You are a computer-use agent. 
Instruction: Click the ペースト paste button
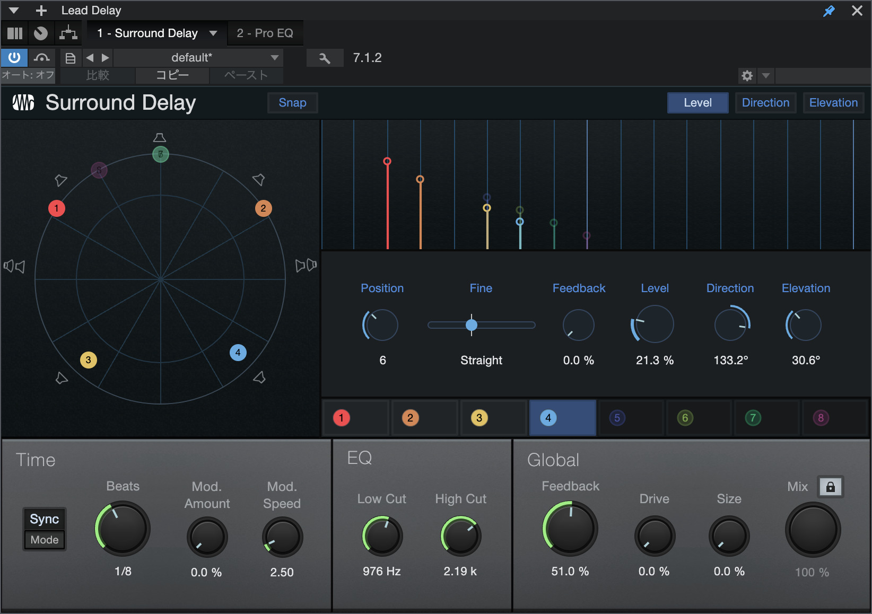coord(246,75)
